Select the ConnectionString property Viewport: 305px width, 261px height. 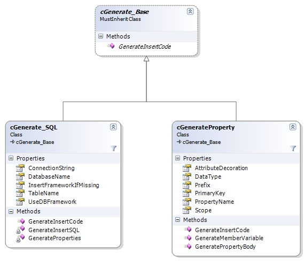[51, 168]
